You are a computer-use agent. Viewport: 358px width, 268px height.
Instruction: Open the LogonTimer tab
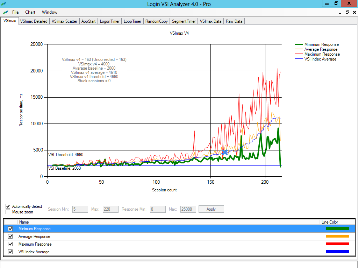click(x=109, y=21)
